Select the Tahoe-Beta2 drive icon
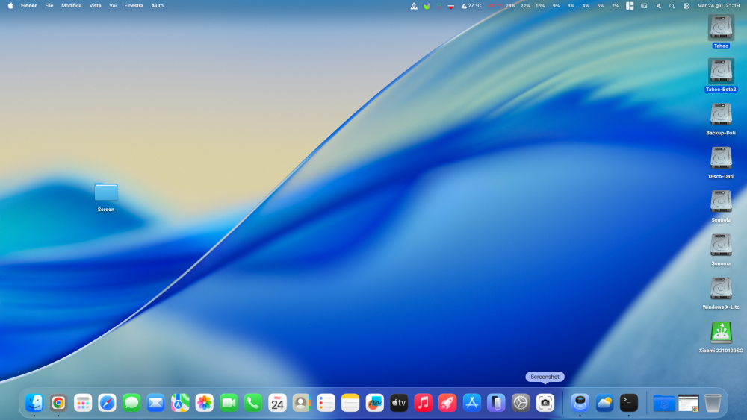 721,71
